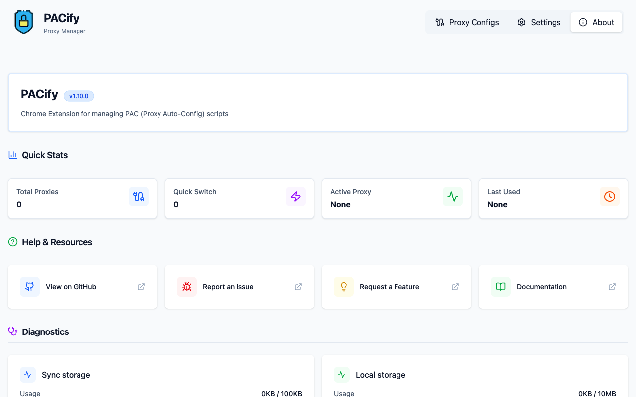The width and height of the screenshot is (636, 397).
Task: Click the yellow lightbulb icon
Action: (344, 287)
